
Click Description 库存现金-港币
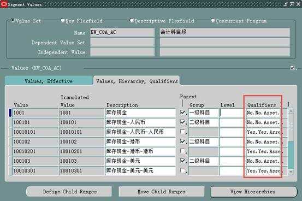click(140, 141)
